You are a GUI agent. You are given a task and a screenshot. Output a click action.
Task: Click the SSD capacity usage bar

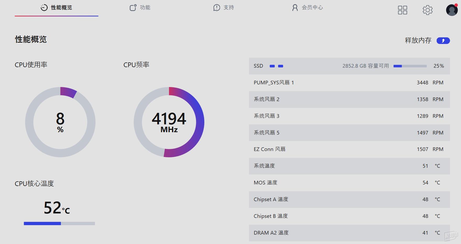410,66
